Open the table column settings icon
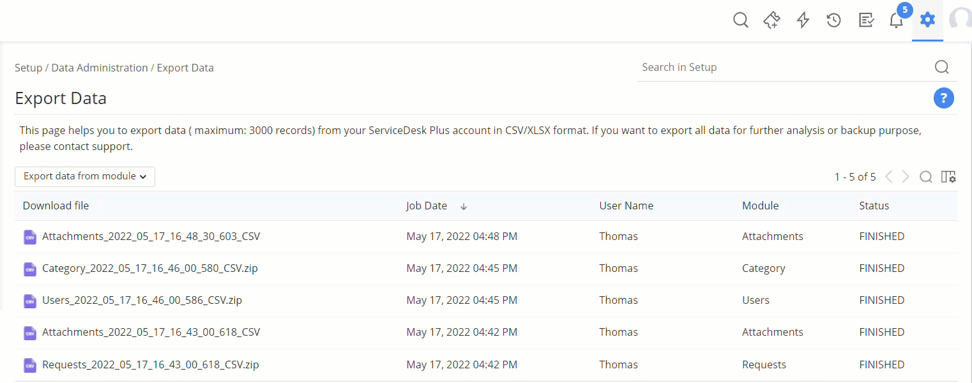972x383 pixels. point(948,177)
